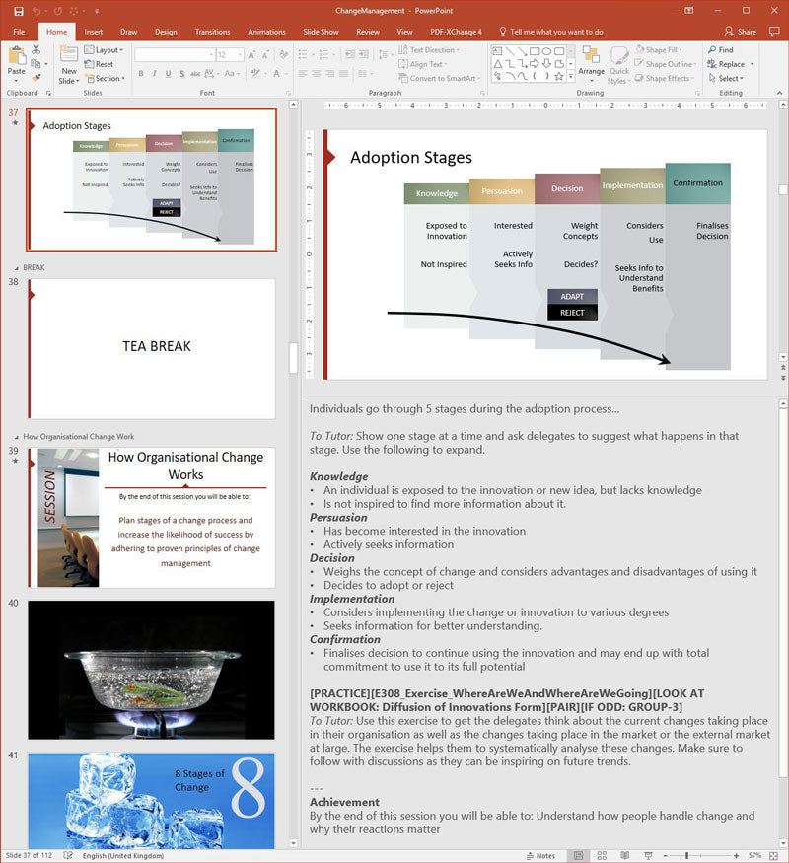
Task: Open the Clipboard pane dialog launcher
Action: click(x=48, y=93)
